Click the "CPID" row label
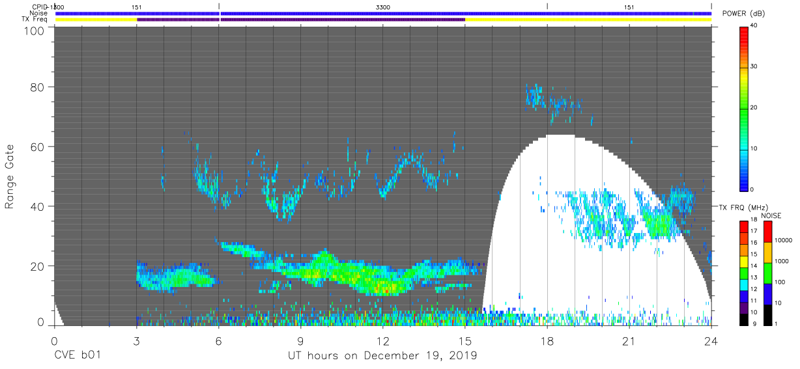The height and width of the screenshot is (369, 800). point(39,7)
